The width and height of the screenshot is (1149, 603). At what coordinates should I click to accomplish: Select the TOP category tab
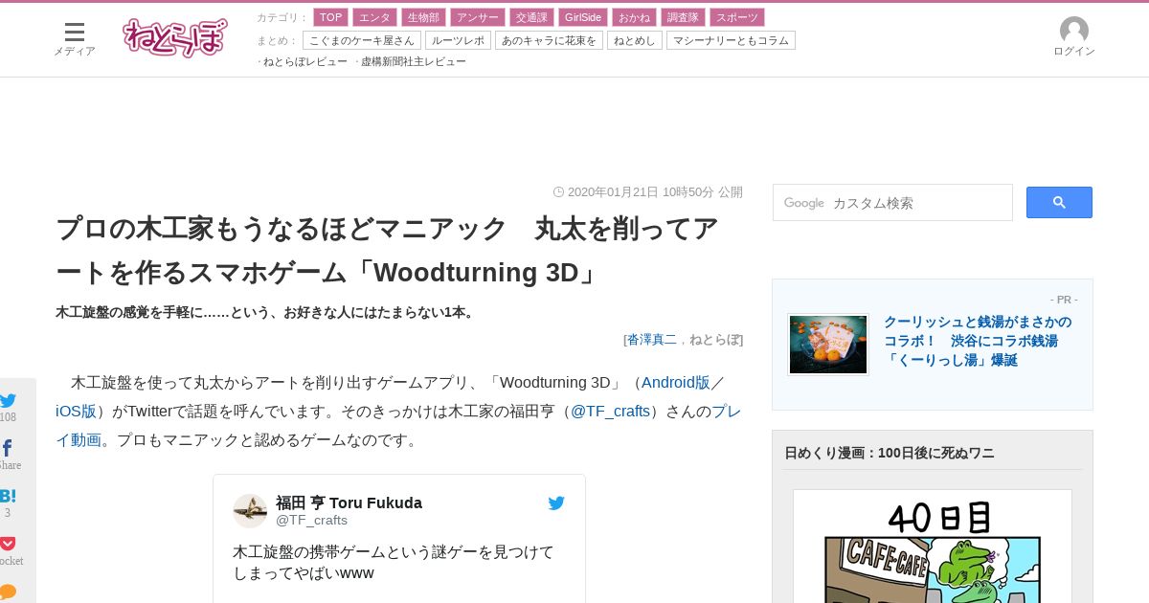[x=330, y=17]
